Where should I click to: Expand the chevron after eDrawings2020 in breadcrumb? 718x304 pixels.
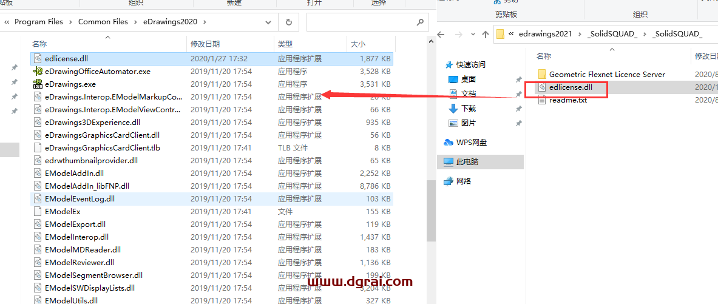205,21
